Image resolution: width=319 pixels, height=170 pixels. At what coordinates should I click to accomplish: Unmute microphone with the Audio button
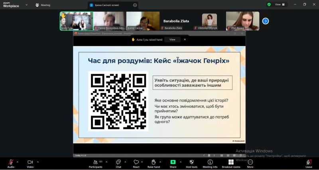pyautogui.click(x=11, y=164)
